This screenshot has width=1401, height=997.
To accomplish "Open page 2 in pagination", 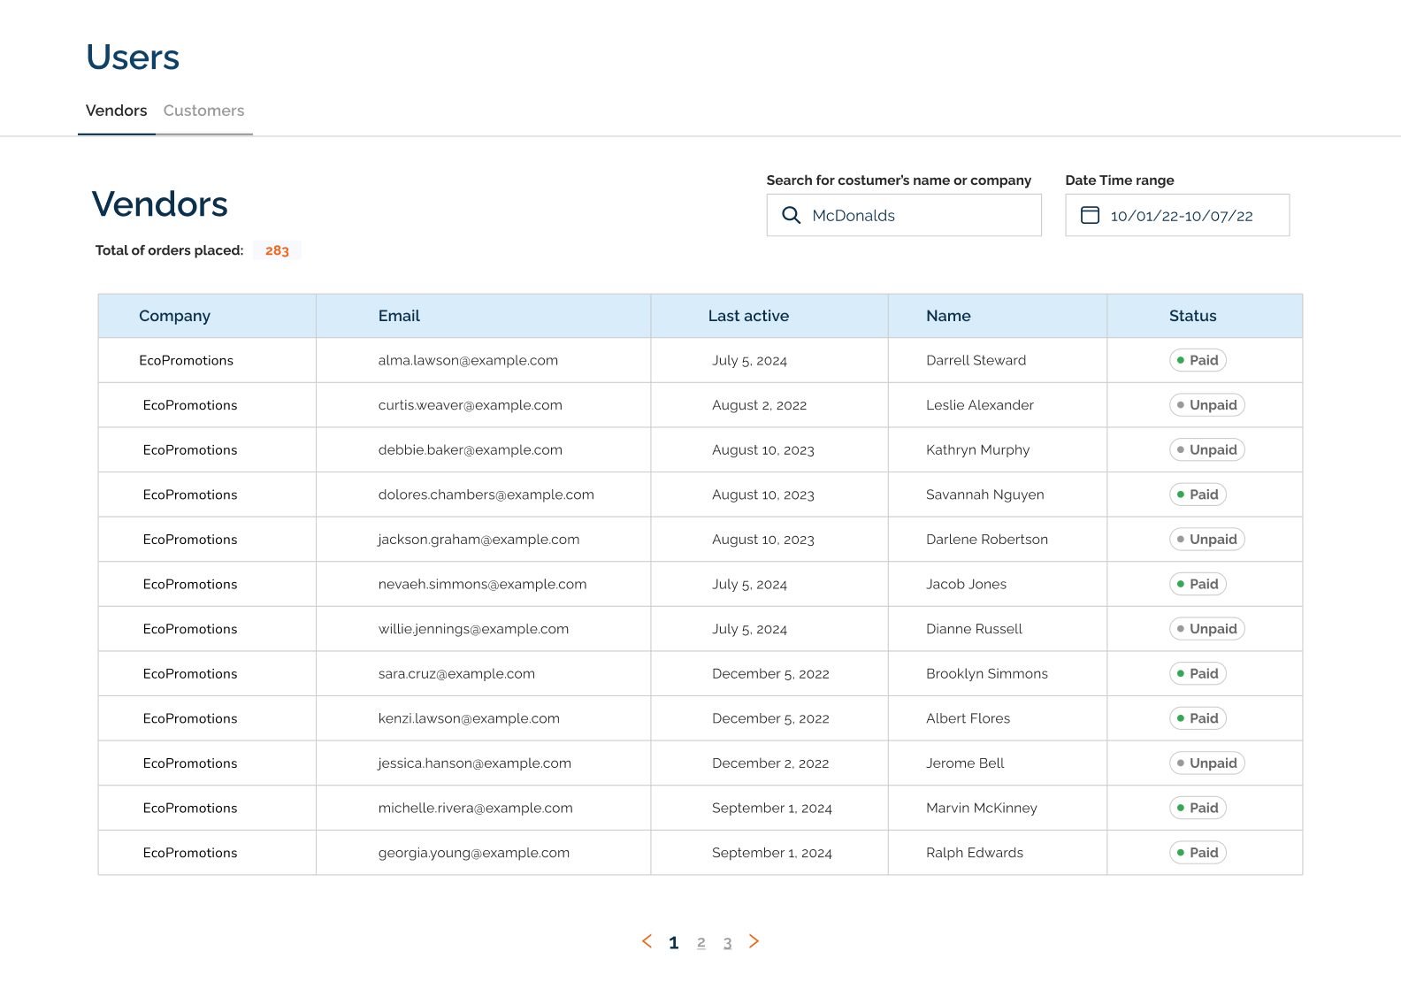I will (701, 943).
